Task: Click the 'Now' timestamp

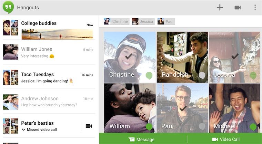Action: coord(90,25)
